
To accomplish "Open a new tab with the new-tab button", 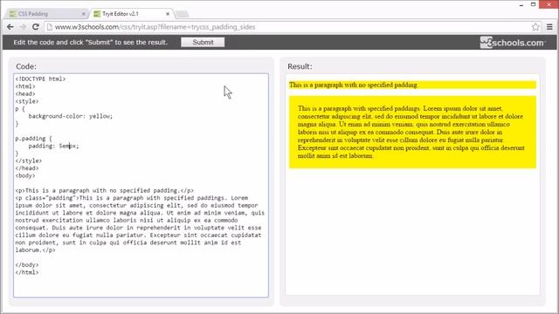I will (183, 14).
